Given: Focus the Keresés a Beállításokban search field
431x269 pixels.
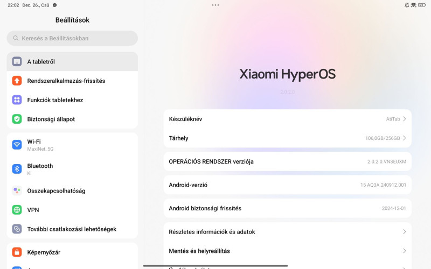Looking at the screenshot, I should 72,38.
